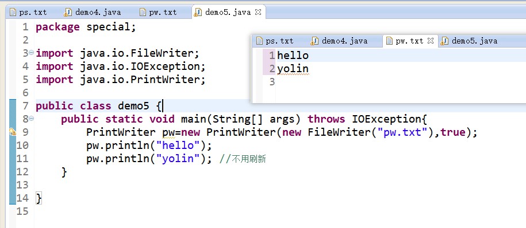Click 'hello' text in pw.txt editor
This screenshot has height=228, width=526.
293,55
